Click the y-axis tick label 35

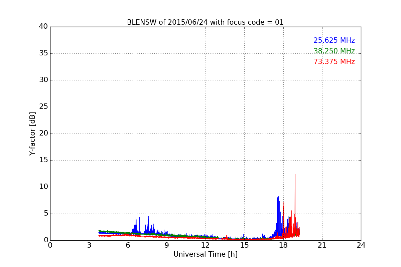pyautogui.click(x=43, y=53)
